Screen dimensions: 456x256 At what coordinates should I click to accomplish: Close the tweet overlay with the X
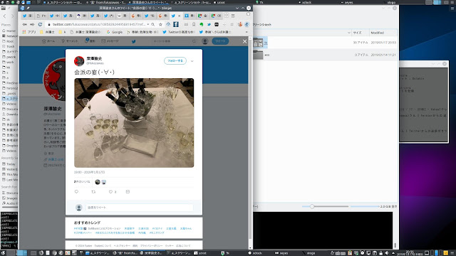pyautogui.click(x=244, y=41)
